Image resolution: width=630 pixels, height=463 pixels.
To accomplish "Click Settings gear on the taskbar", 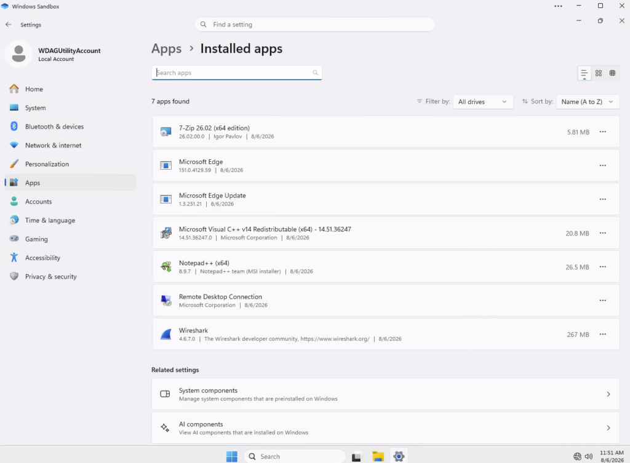I will coord(399,456).
